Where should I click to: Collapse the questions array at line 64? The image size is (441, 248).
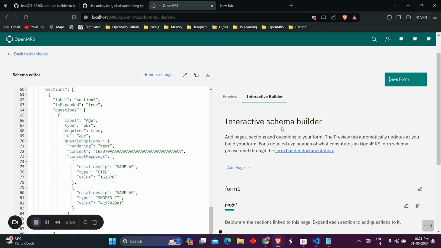pos(26,110)
